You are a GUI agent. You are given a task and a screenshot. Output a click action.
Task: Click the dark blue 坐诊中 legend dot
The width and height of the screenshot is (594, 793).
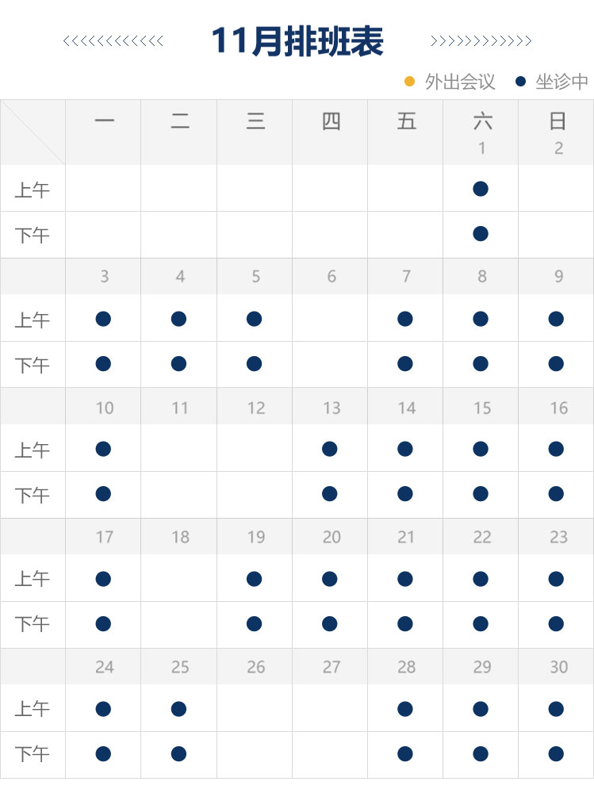[x=520, y=81]
